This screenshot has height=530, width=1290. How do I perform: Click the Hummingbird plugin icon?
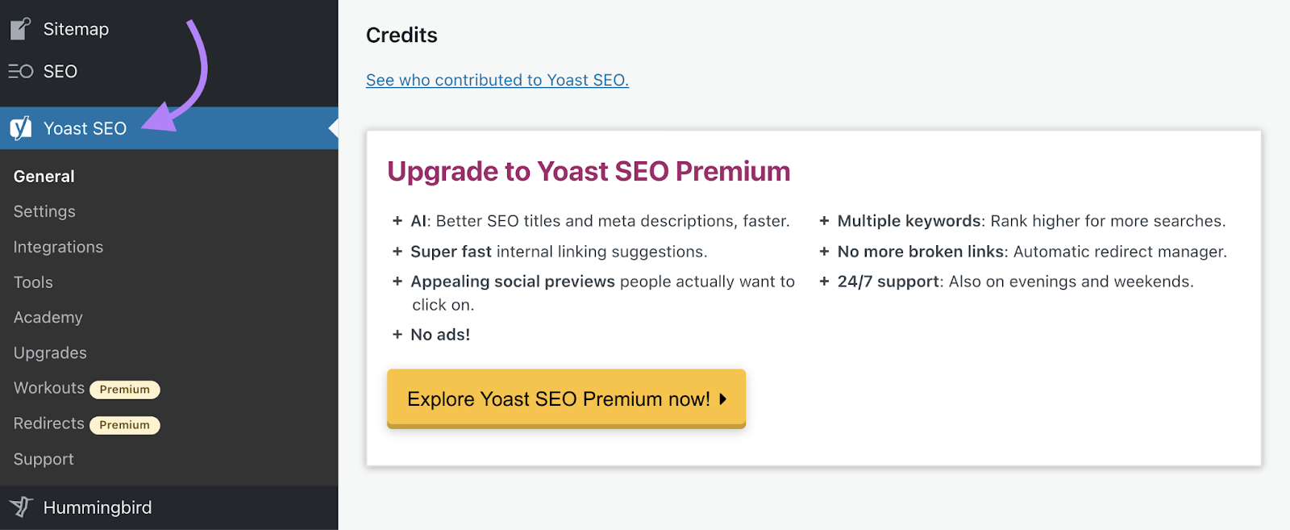(x=20, y=507)
